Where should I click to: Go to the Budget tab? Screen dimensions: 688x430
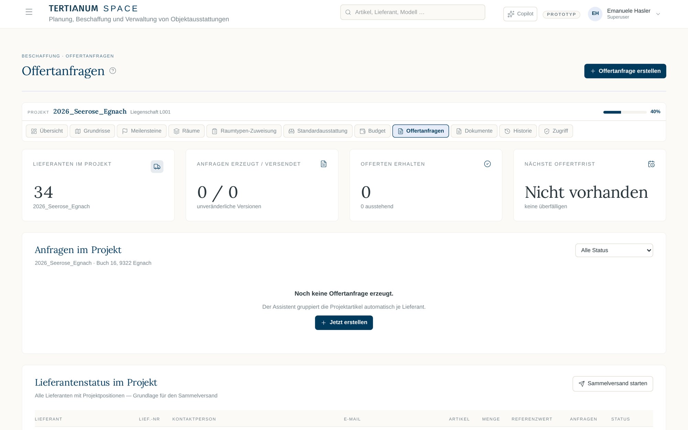(373, 131)
